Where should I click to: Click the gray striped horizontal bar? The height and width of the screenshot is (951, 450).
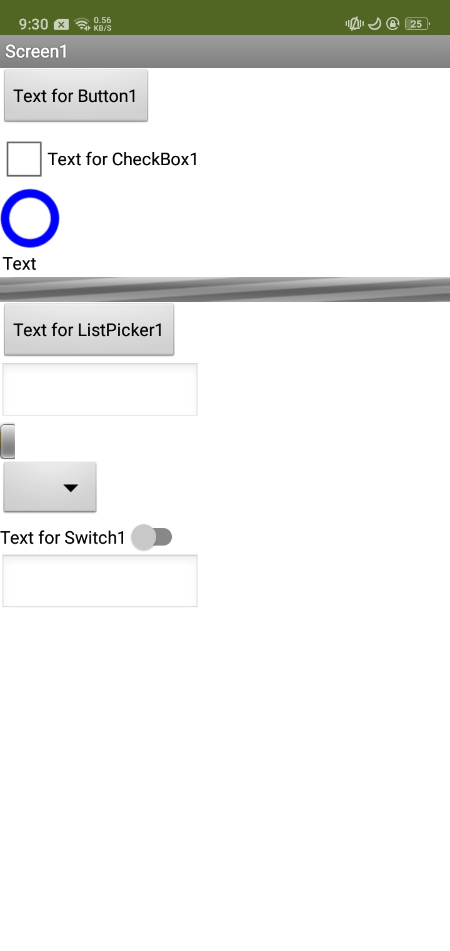pos(225,290)
